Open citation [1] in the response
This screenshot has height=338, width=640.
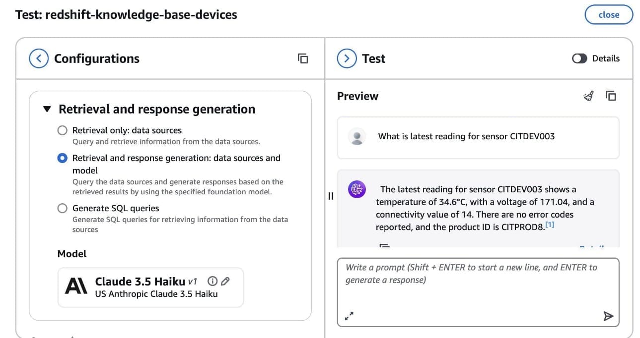550,225
